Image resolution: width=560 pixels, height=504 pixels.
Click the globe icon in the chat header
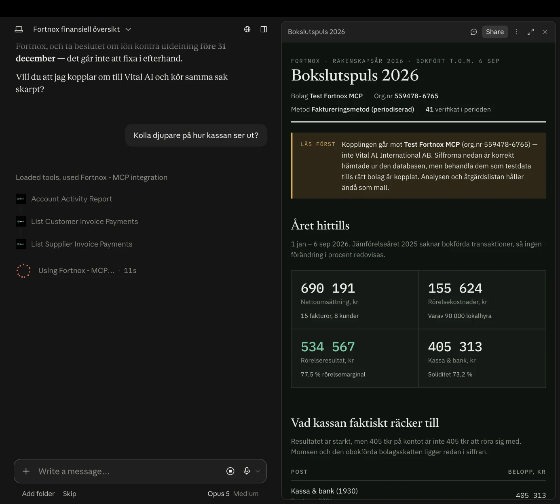tap(247, 29)
